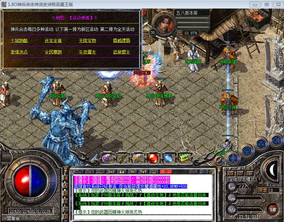Click the 盟重省 335:322 coordinates text

point(22,218)
